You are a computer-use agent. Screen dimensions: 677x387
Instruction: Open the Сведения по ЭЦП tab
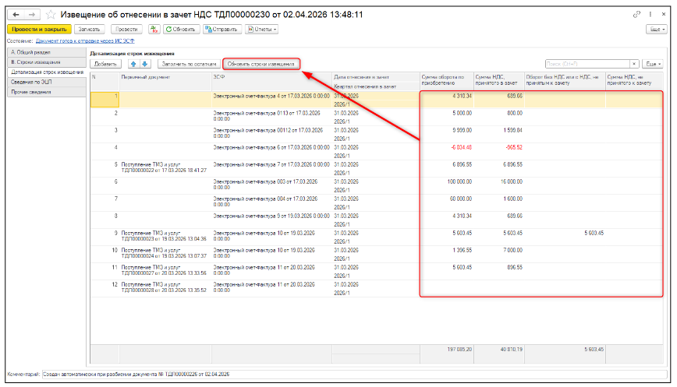pos(31,82)
